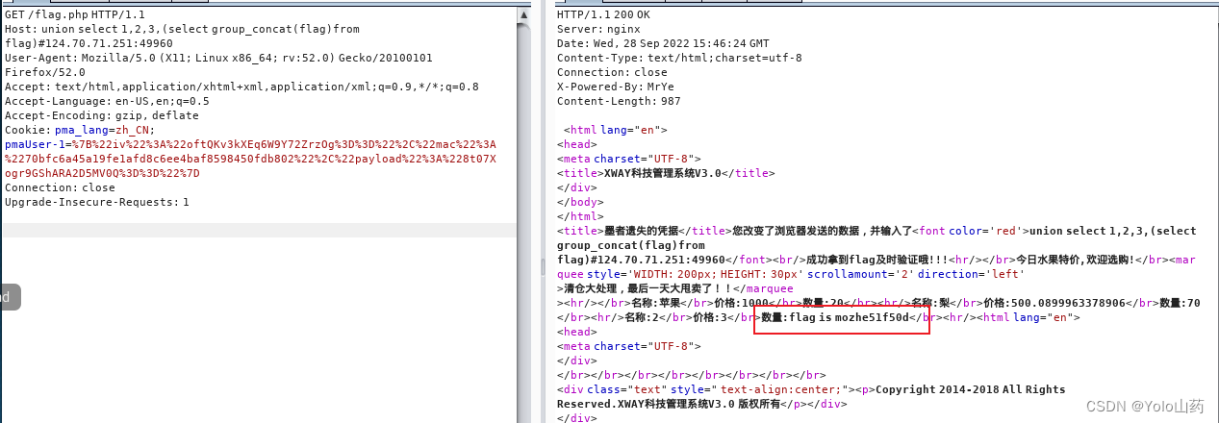Click the '</body>' line in response
The height and width of the screenshot is (423, 1219).
[x=578, y=202]
